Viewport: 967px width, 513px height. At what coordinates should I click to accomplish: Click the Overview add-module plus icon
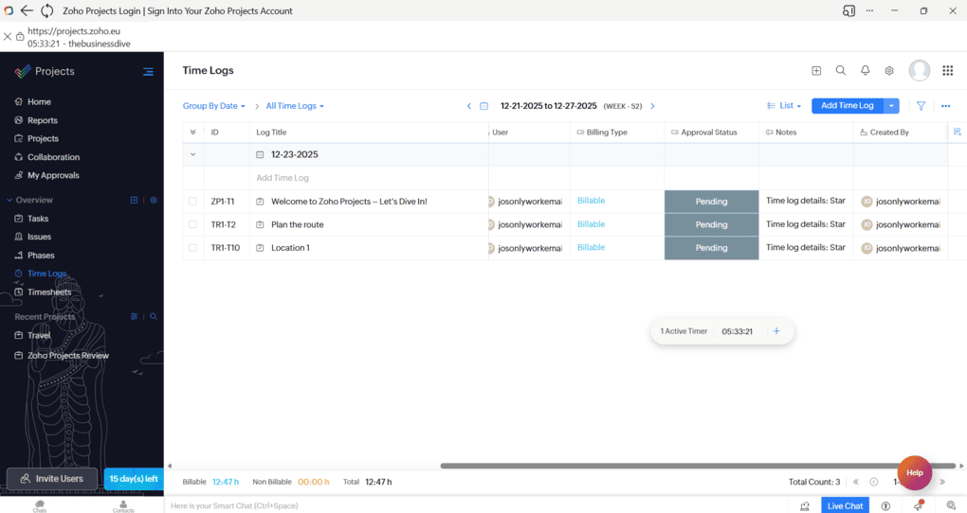coord(134,200)
